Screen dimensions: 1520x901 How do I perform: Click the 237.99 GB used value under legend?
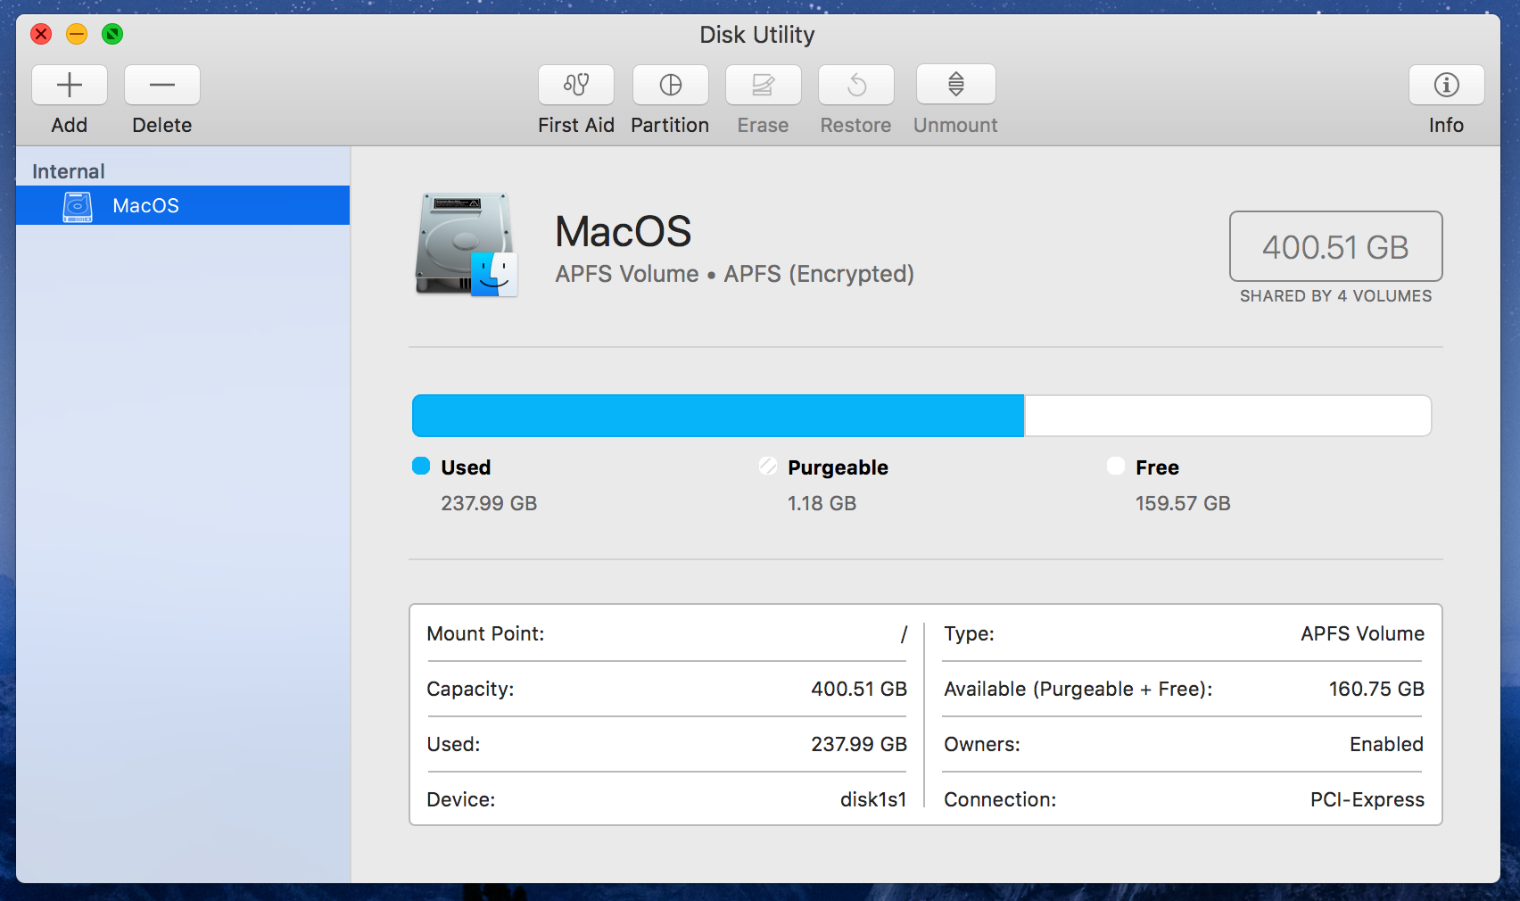coord(489,503)
